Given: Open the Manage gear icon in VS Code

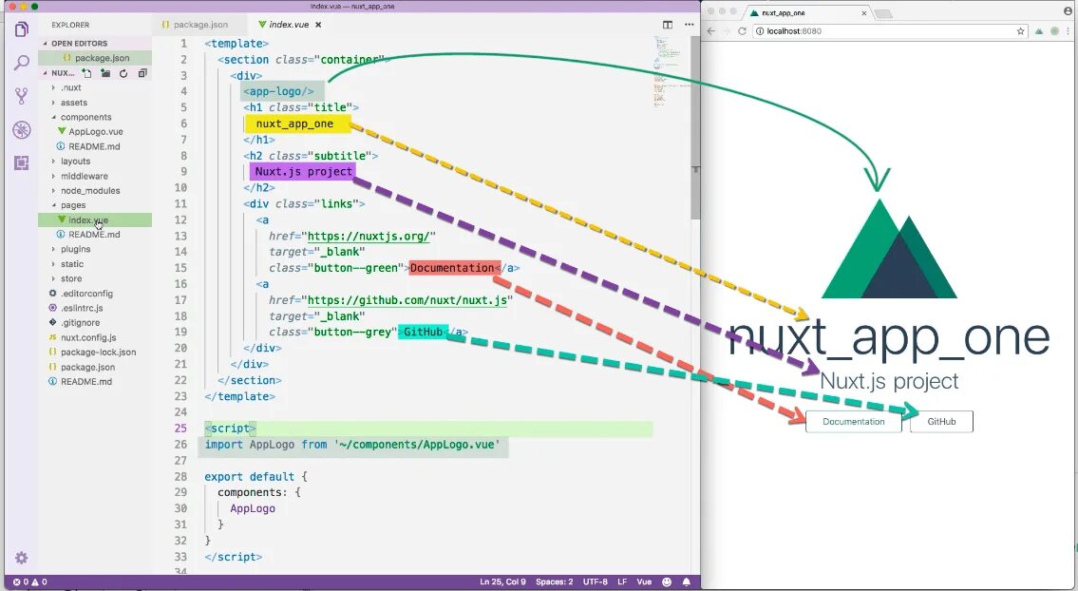Looking at the screenshot, I should 21,558.
